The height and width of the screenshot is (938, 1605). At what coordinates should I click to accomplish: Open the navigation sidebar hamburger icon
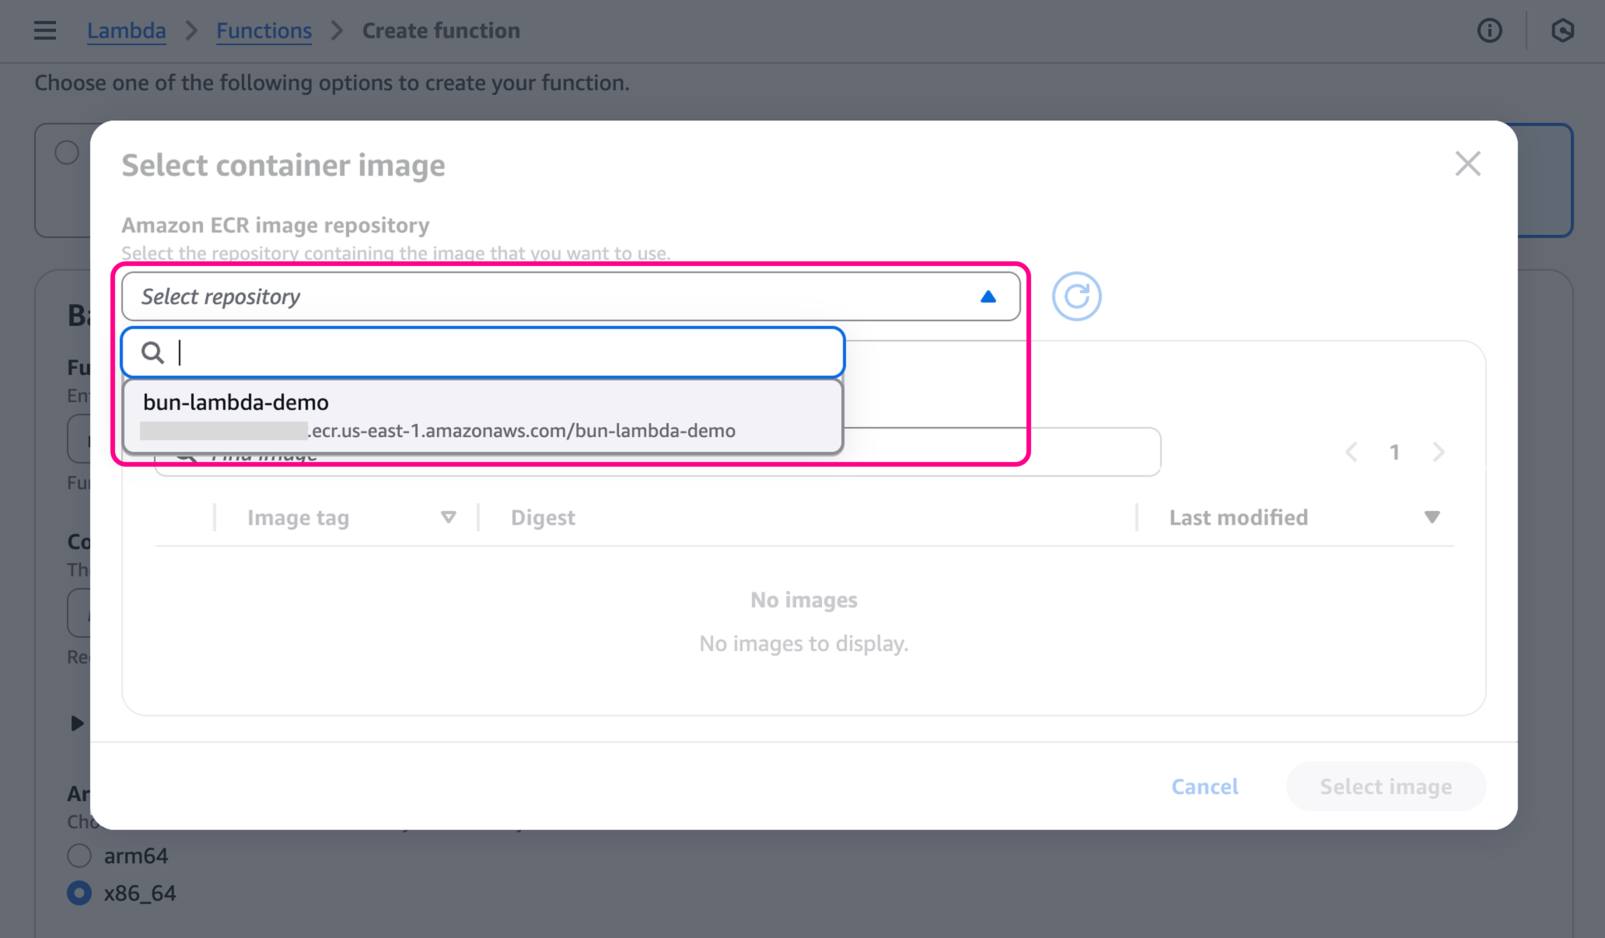[x=44, y=31]
